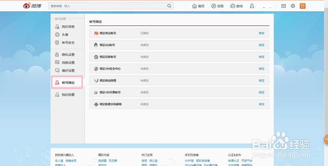Click 修改 for Taobao account
The width and height of the screenshot is (328, 166).
coord(261,33)
